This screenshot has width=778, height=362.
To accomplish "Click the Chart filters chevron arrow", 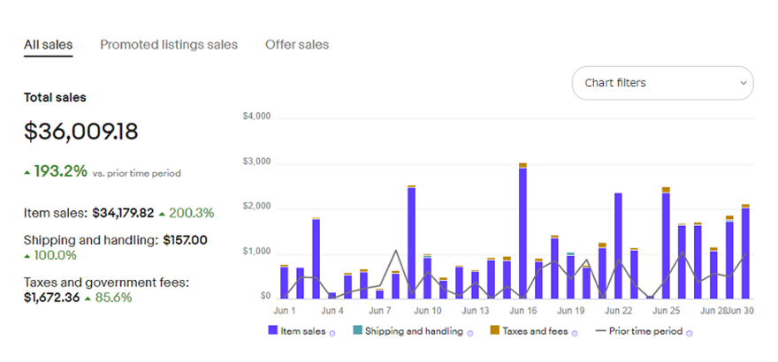I will tap(743, 83).
